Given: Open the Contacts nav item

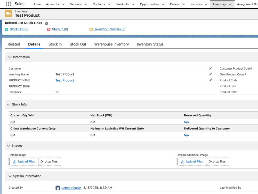Looking at the screenshot, I should [99, 4].
